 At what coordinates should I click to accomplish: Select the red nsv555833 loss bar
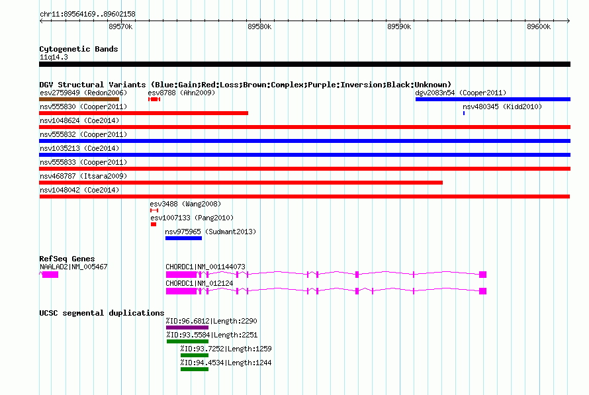point(304,169)
